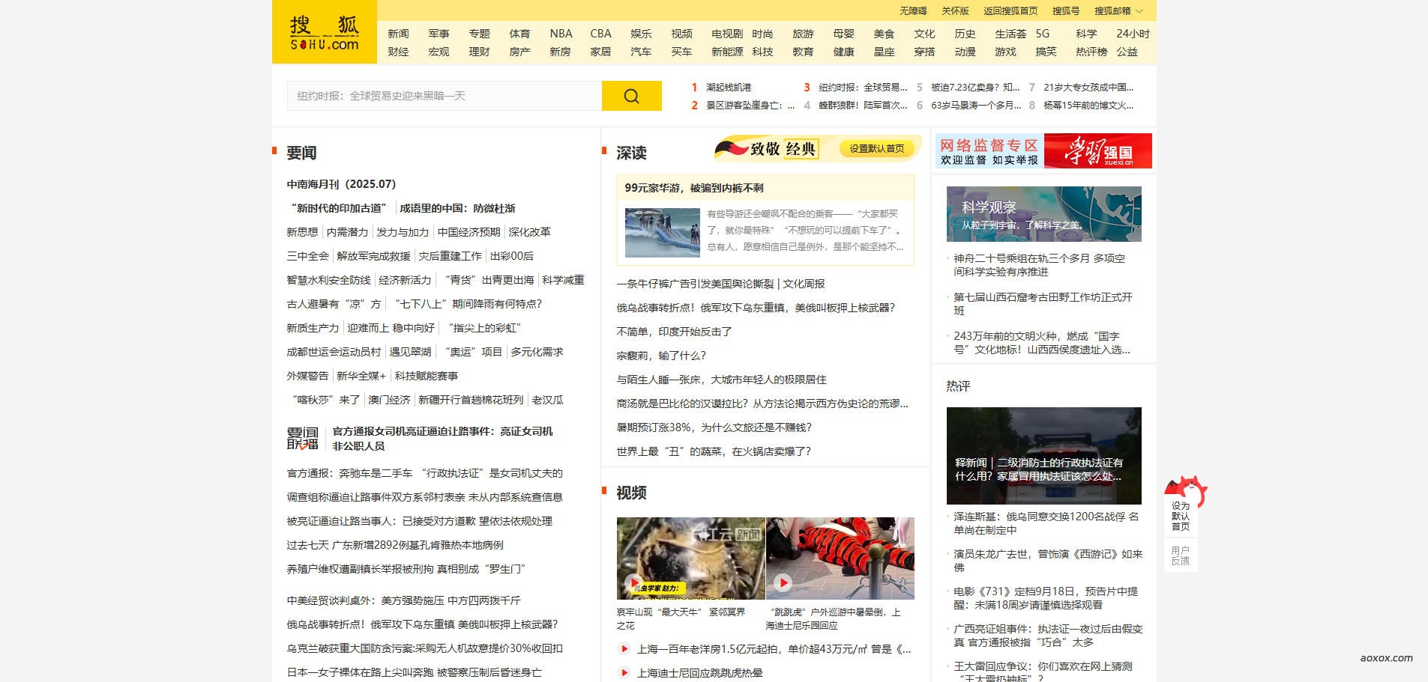Click the yellow search magnifier button
The image size is (1428, 682).
click(x=631, y=96)
